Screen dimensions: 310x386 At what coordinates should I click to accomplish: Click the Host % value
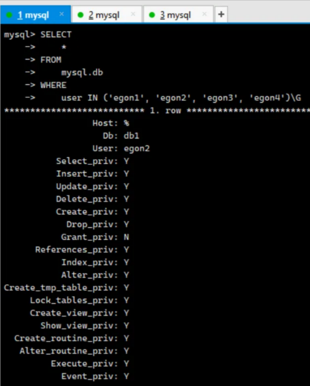click(x=126, y=123)
